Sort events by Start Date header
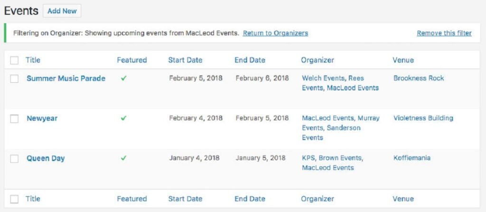 coord(185,60)
